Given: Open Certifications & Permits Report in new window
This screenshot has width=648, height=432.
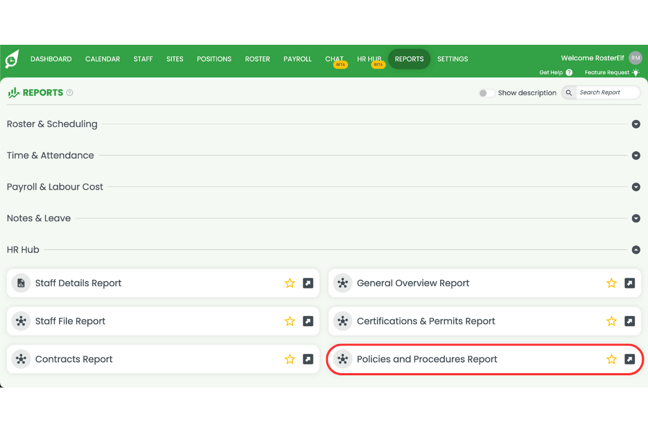Looking at the screenshot, I should coord(630,321).
